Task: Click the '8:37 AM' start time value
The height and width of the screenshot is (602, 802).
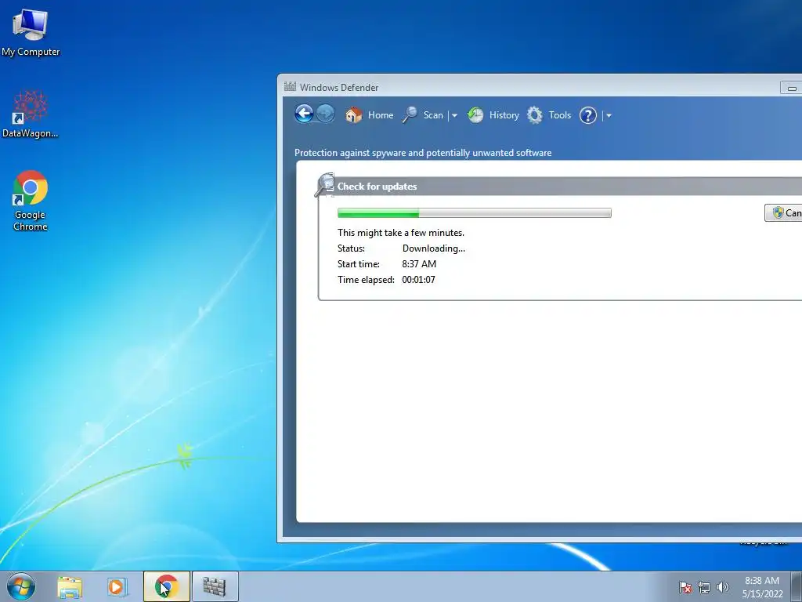Action: [419, 264]
